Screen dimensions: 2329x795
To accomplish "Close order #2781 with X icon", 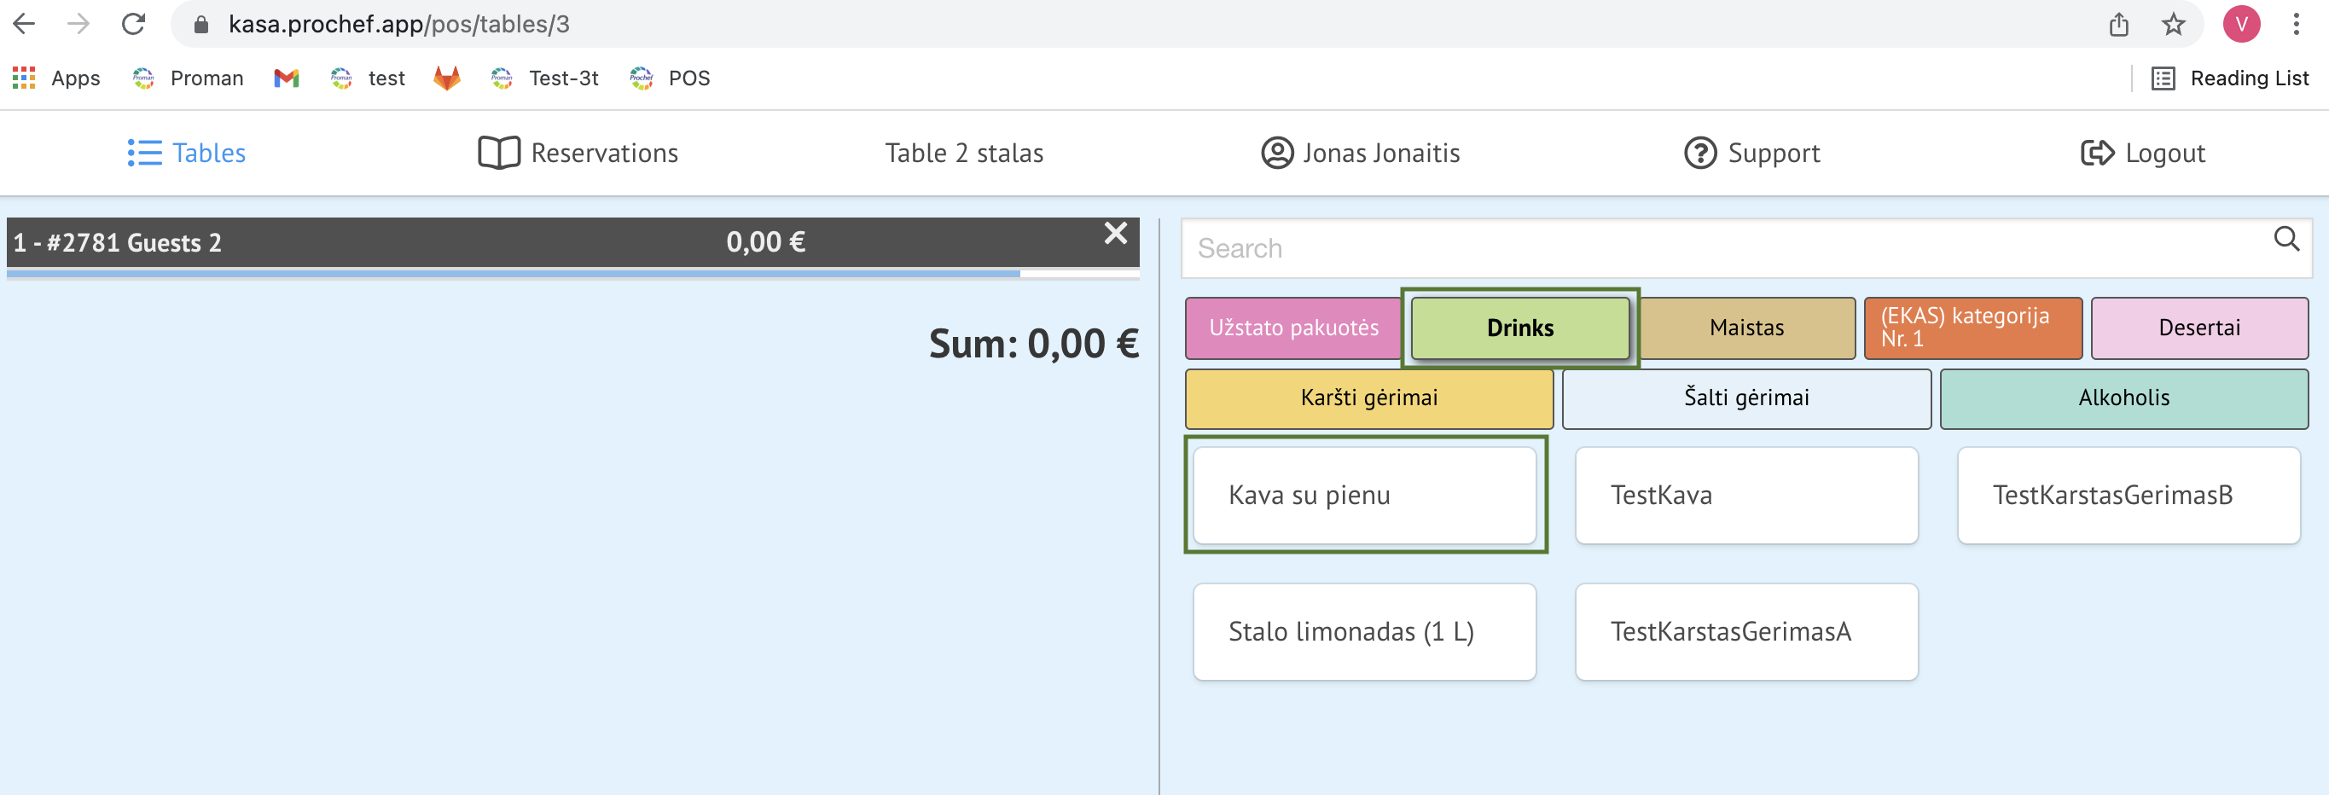I will coord(1115,235).
